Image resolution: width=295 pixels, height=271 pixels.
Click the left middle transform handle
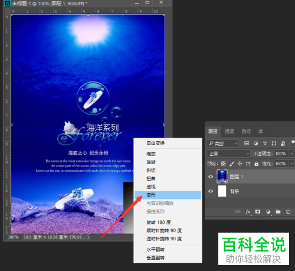[x=12, y=124]
